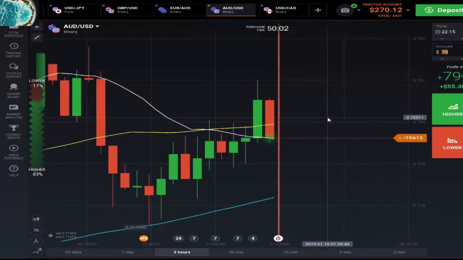Screen dimensions: 463x260
Task: Click the ask 0.71969 quote text
Action: pos(66,233)
